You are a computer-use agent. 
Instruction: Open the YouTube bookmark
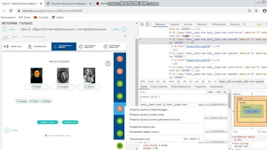click(41, 17)
